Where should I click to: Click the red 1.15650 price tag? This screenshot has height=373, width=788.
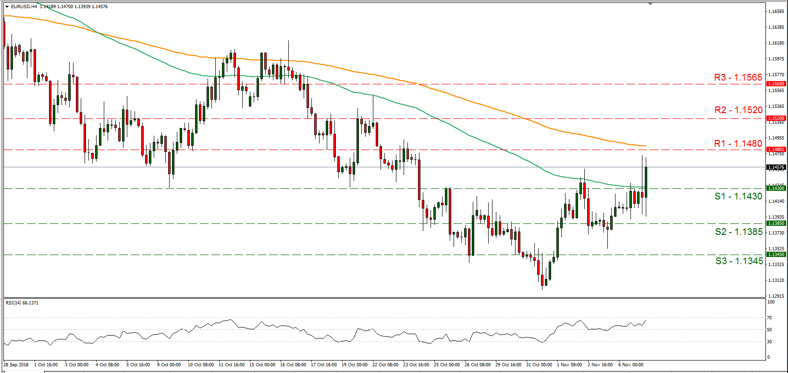(776, 84)
